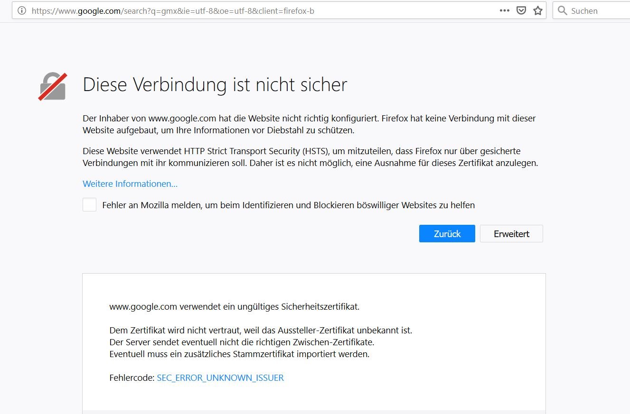
Task: Click into the Suchen search field
Action: coord(598,10)
